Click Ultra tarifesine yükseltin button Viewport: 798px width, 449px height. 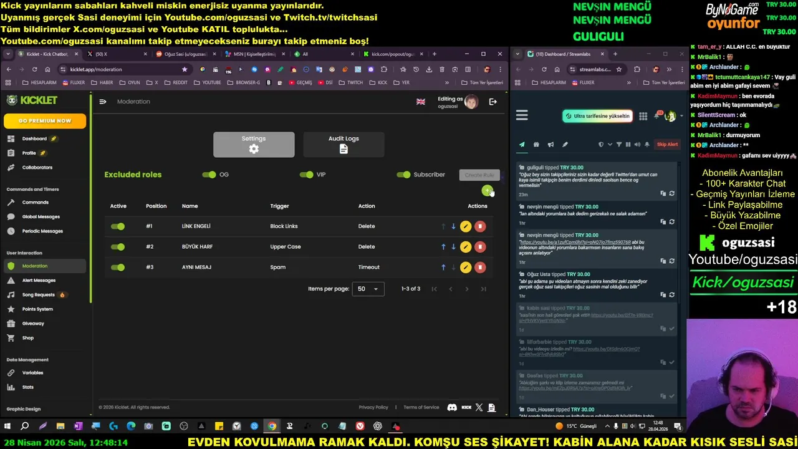click(597, 116)
